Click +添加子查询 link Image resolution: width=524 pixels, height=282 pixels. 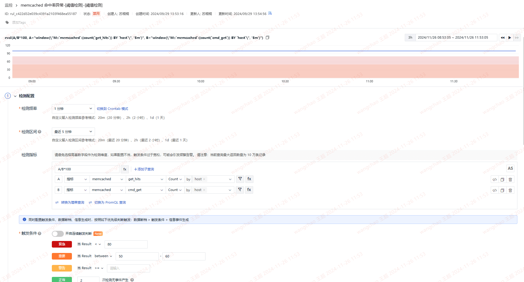[x=144, y=169]
